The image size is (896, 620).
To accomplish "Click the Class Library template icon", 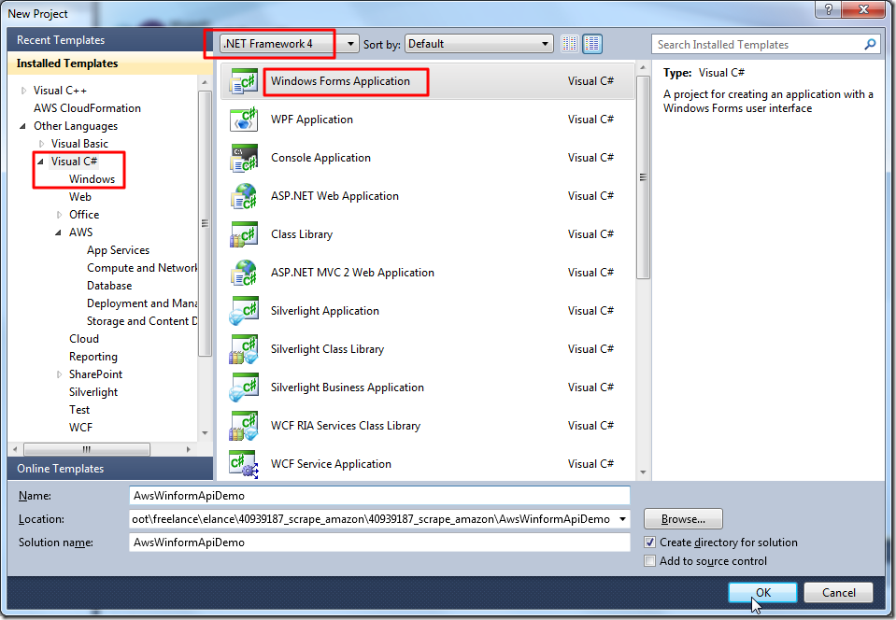I will pos(244,234).
